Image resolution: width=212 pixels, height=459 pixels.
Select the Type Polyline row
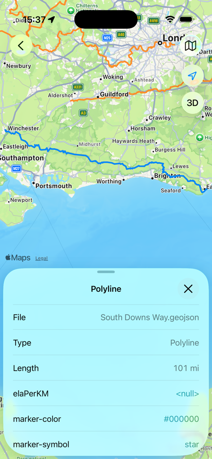[x=106, y=343]
